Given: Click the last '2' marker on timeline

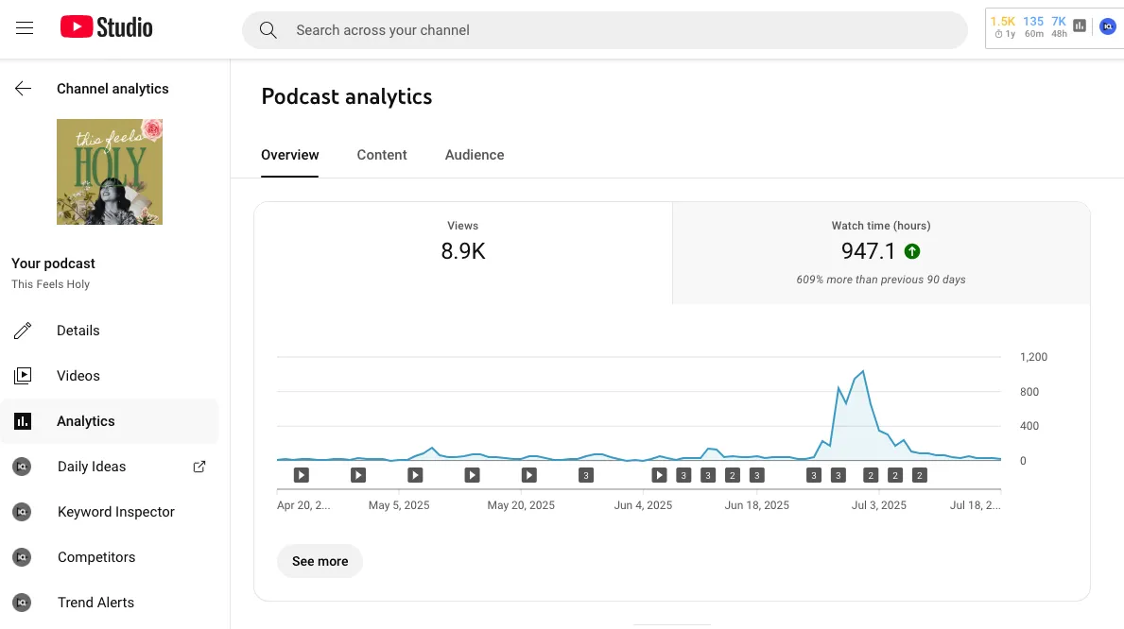Looking at the screenshot, I should point(920,475).
